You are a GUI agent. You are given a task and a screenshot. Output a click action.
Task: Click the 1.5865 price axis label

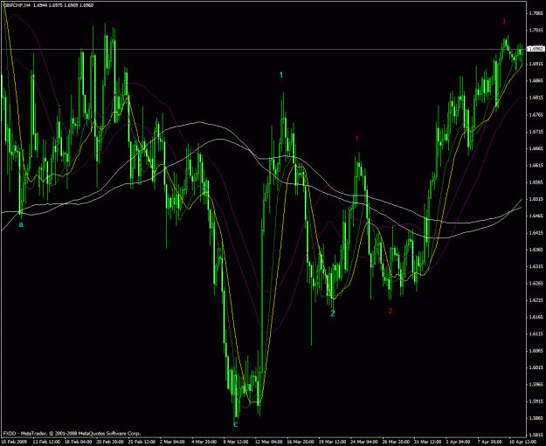(536, 418)
